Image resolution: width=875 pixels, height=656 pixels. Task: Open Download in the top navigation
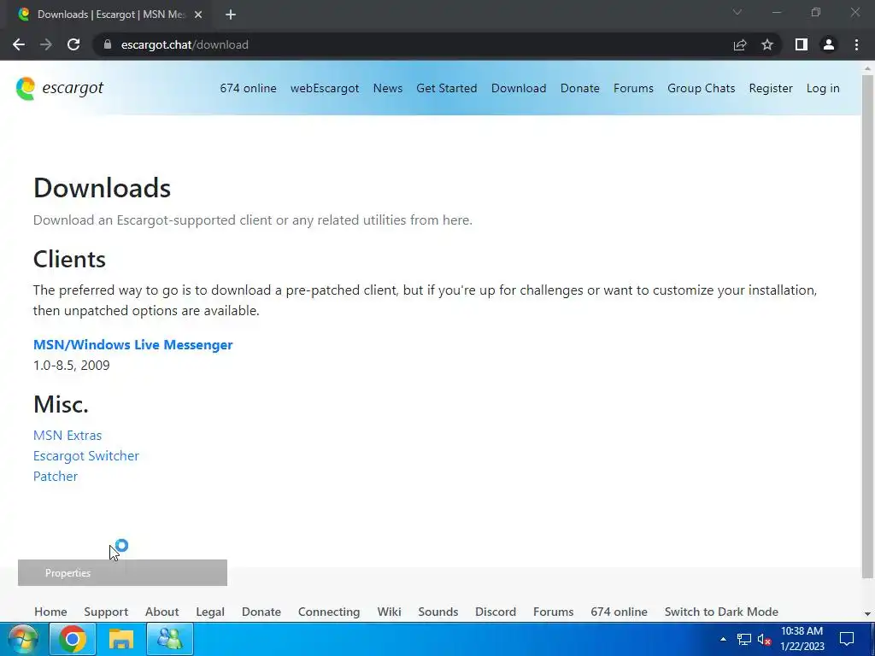[519, 88]
